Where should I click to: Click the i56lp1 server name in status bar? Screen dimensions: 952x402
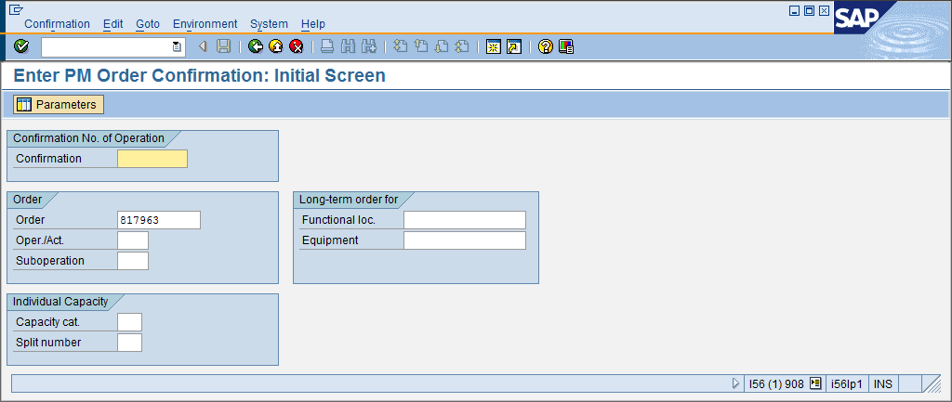(x=847, y=383)
